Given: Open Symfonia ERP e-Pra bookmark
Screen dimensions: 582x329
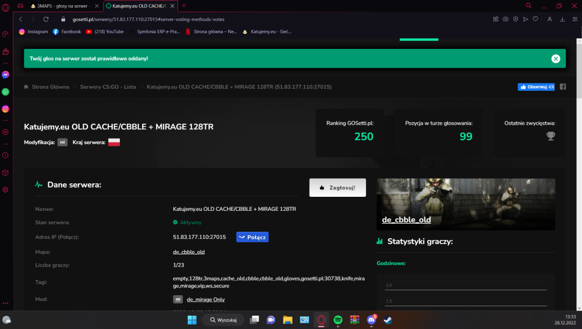Looking at the screenshot, I should [x=154, y=31].
